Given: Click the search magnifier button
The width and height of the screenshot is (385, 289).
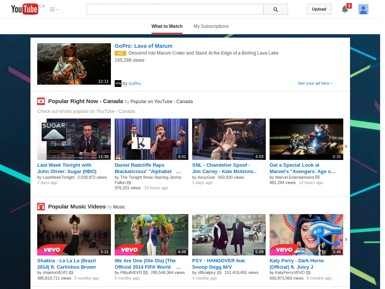Looking at the screenshot, I should (x=276, y=9).
